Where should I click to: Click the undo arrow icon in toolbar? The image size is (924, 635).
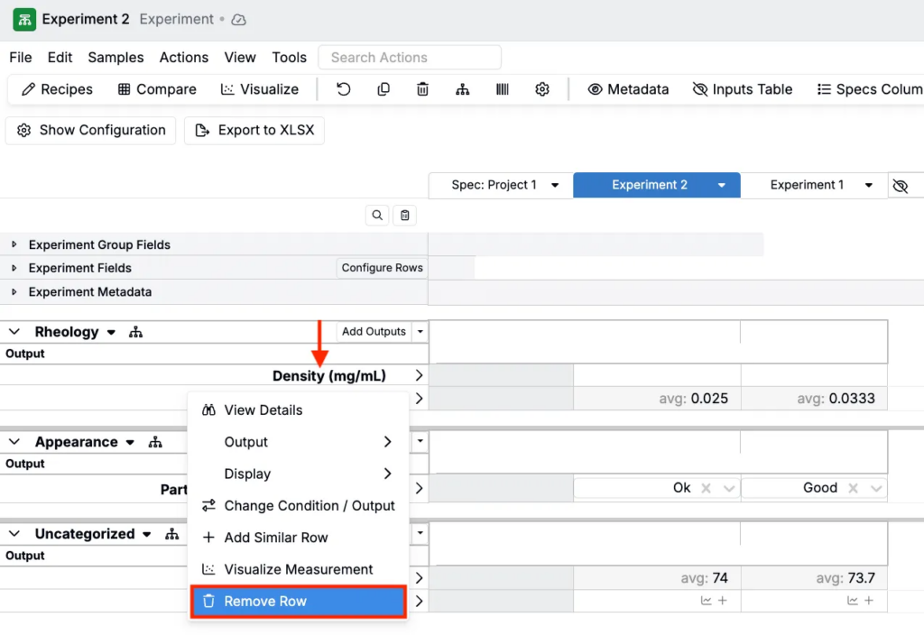343,89
